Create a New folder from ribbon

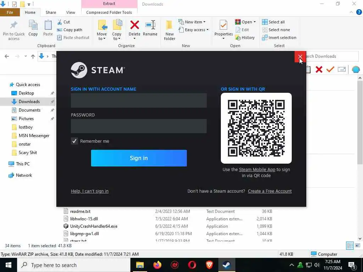pos(169,30)
